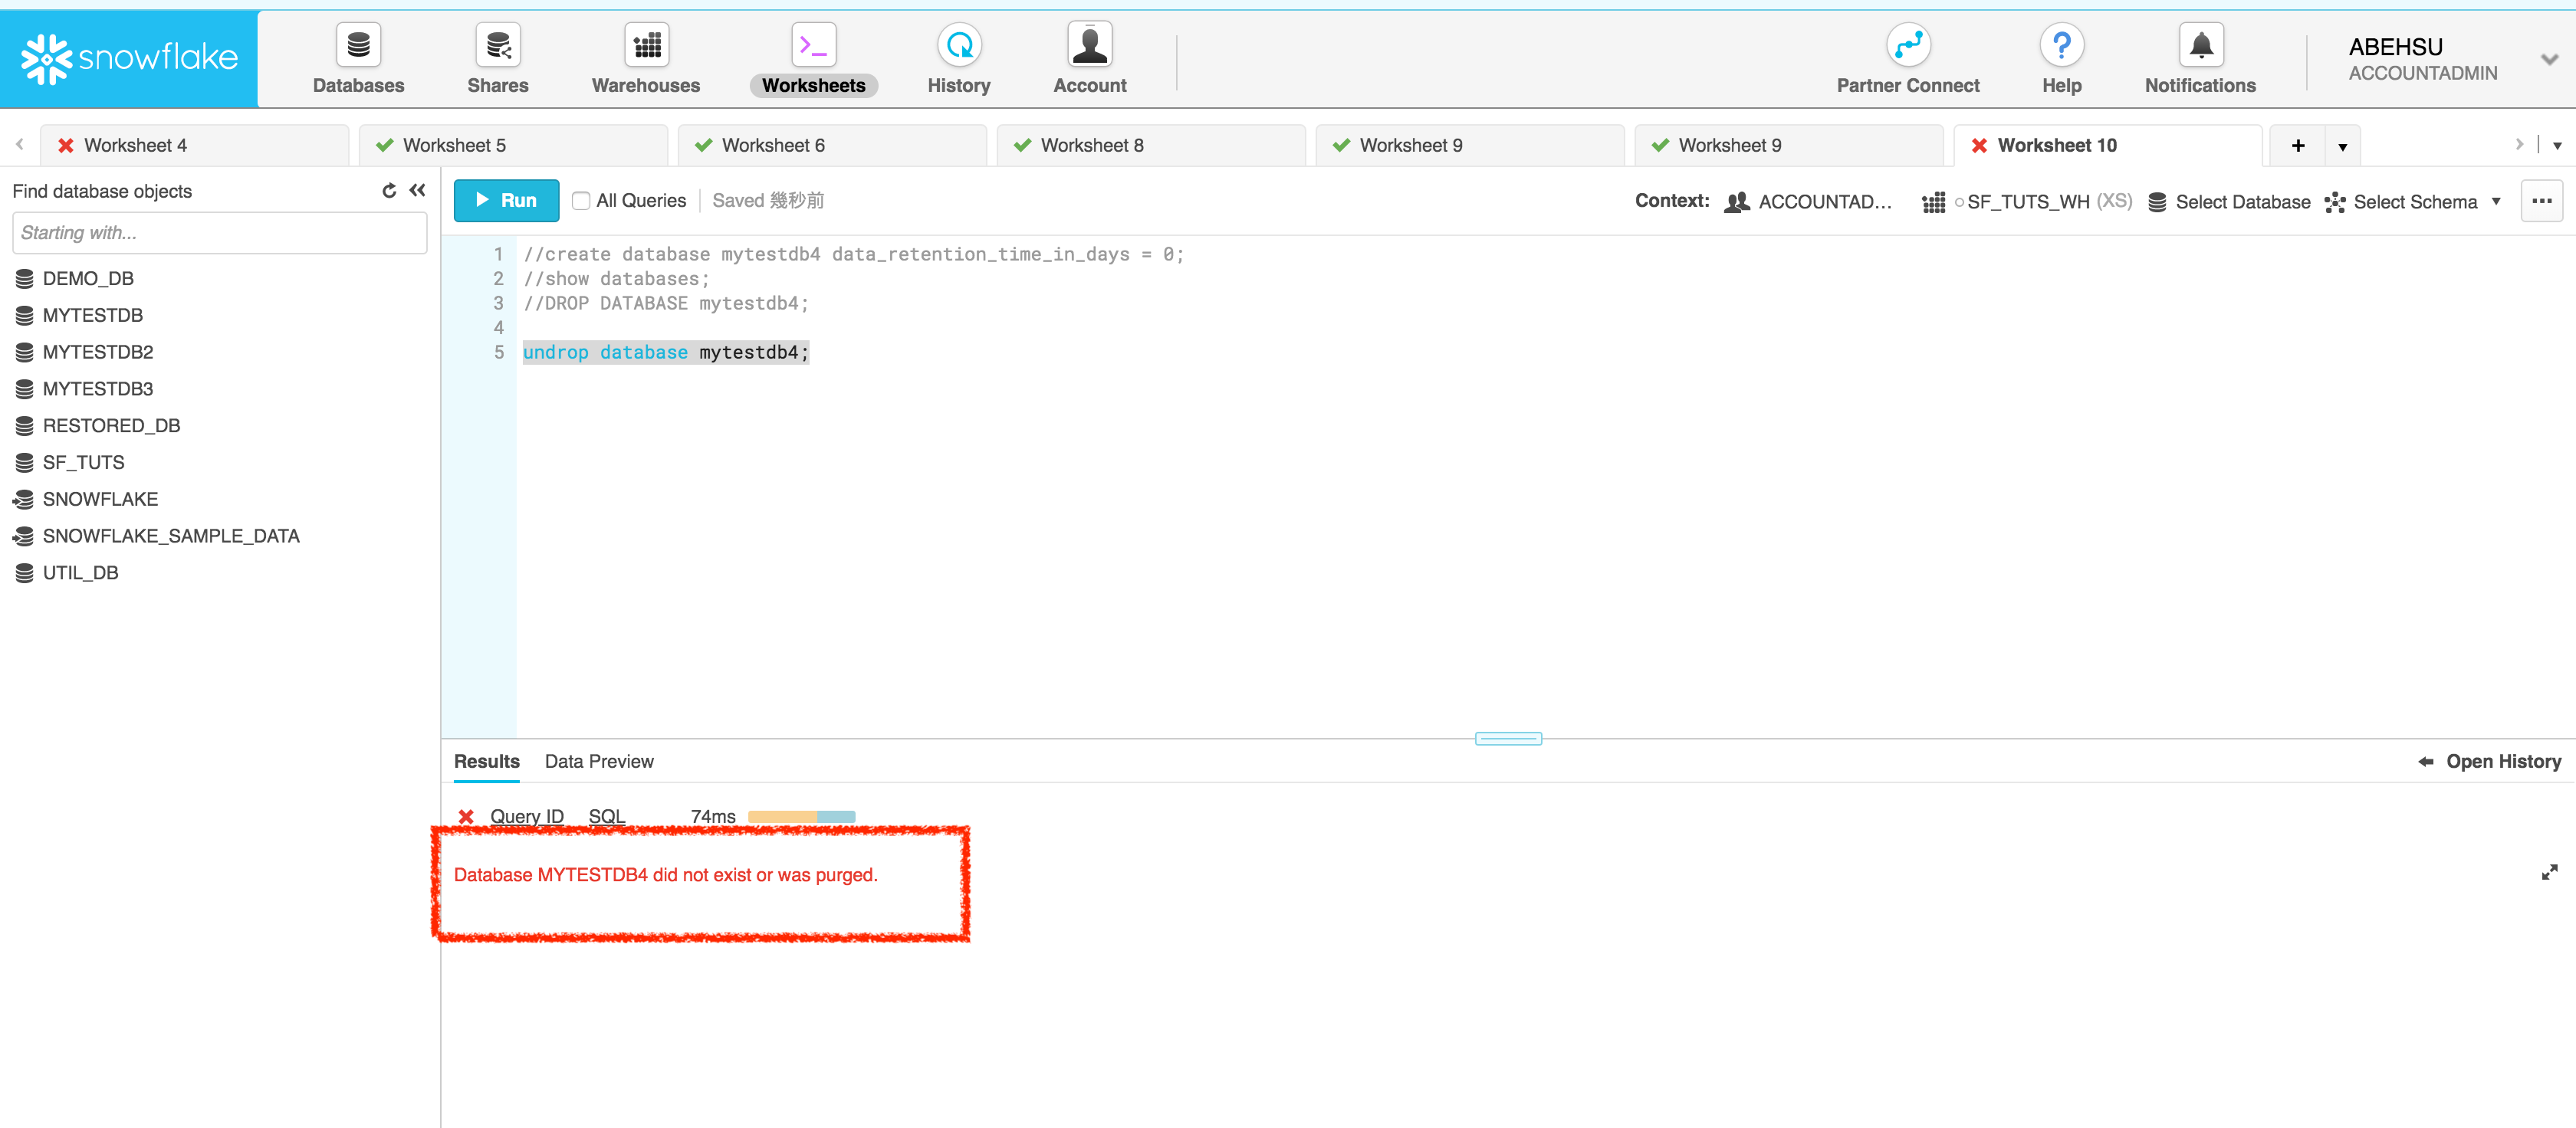Open the Shares page icon
The width and height of the screenshot is (2576, 1128).
click(497, 45)
